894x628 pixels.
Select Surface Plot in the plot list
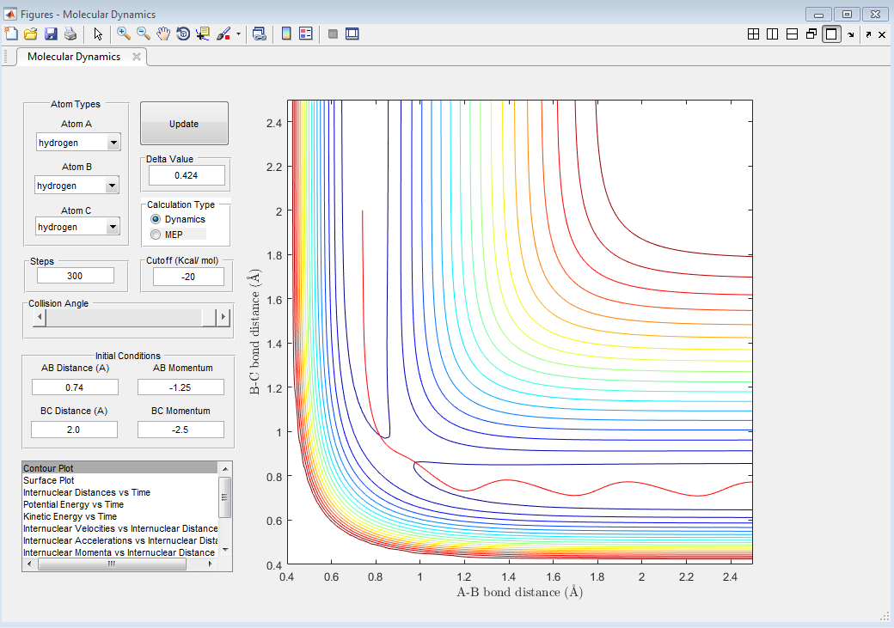click(49, 480)
